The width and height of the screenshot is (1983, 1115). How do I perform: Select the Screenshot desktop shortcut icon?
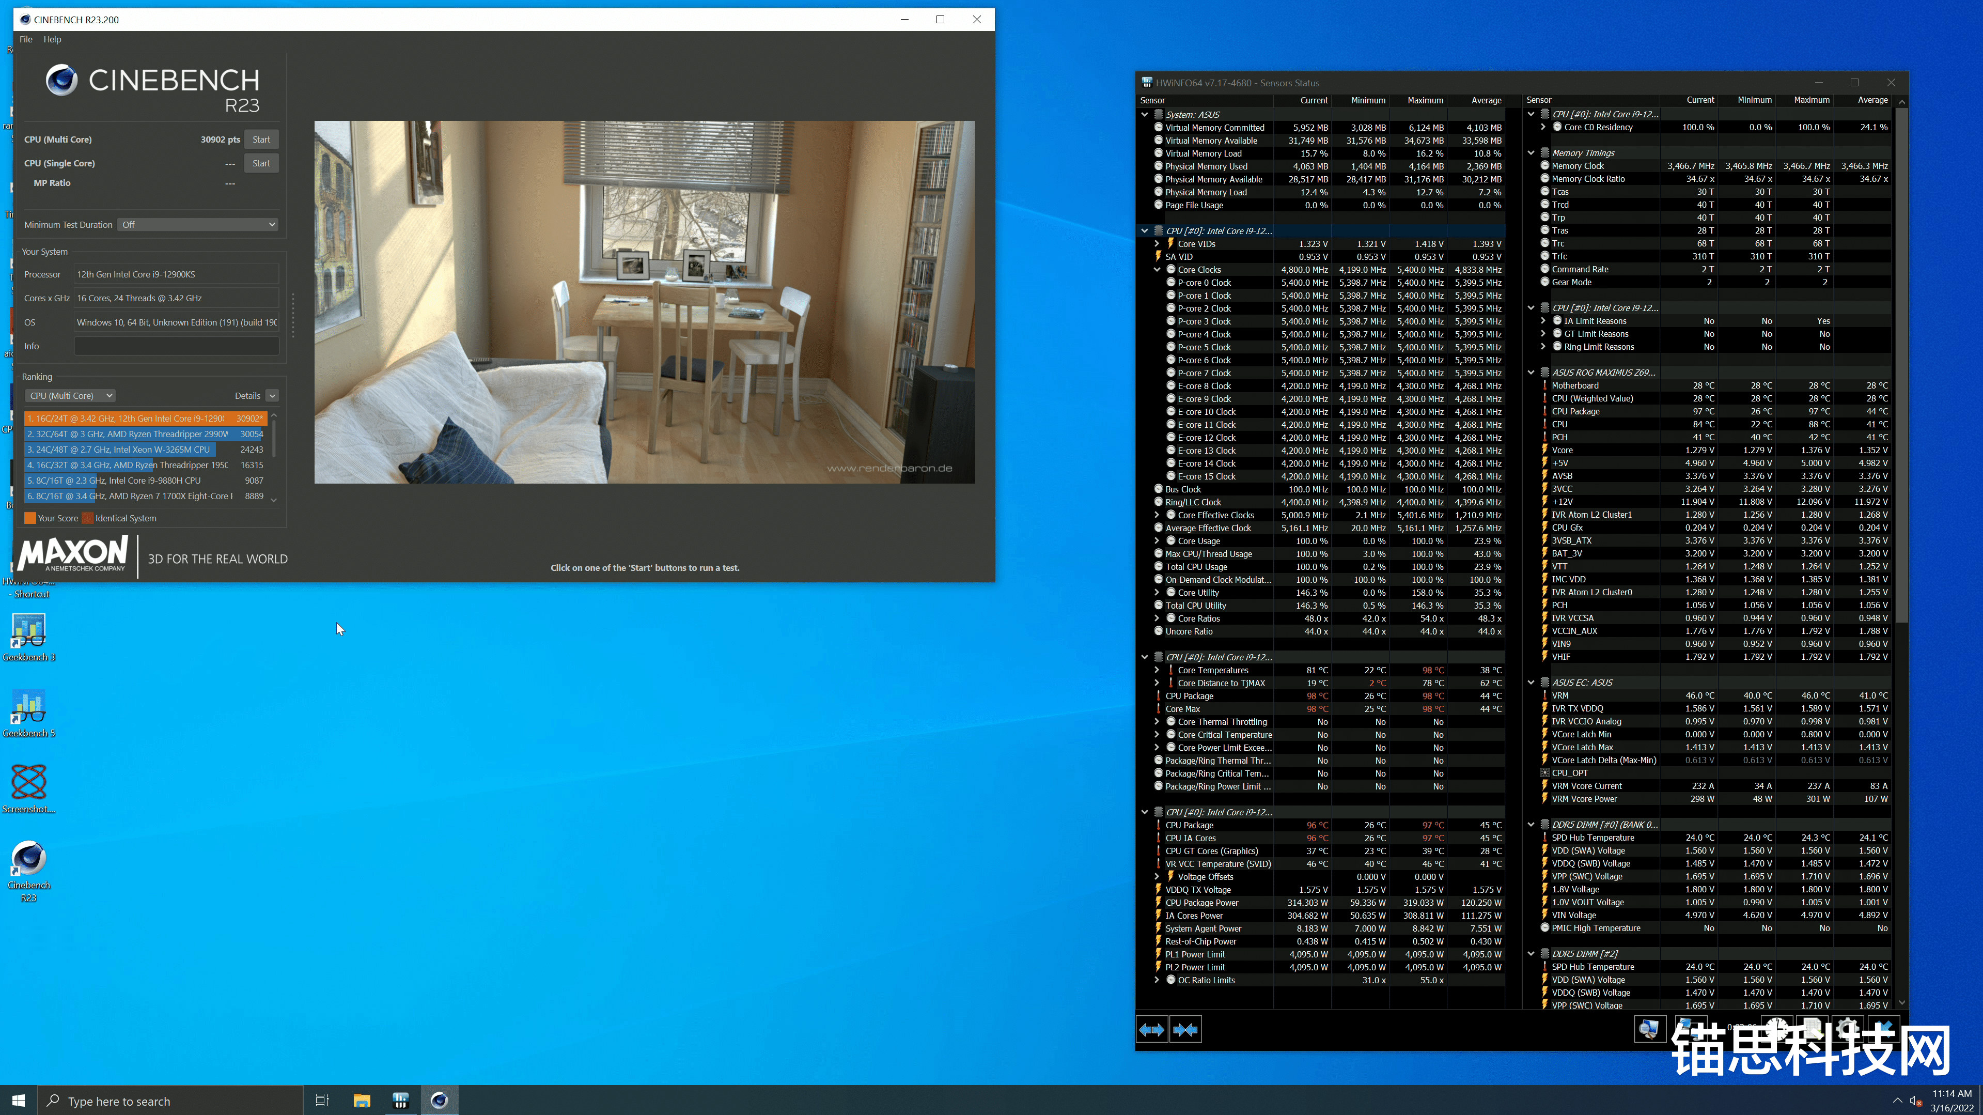point(29,789)
